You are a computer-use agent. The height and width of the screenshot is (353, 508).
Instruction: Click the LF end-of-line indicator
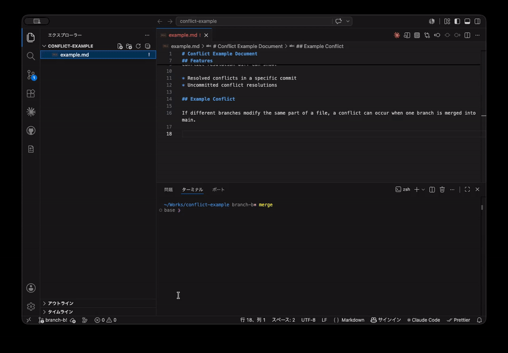pyautogui.click(x=324, y=320)
